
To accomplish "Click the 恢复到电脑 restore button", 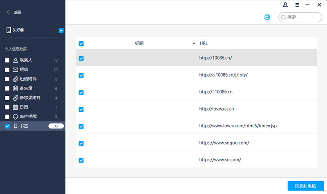I will click(x=305, y=186).
